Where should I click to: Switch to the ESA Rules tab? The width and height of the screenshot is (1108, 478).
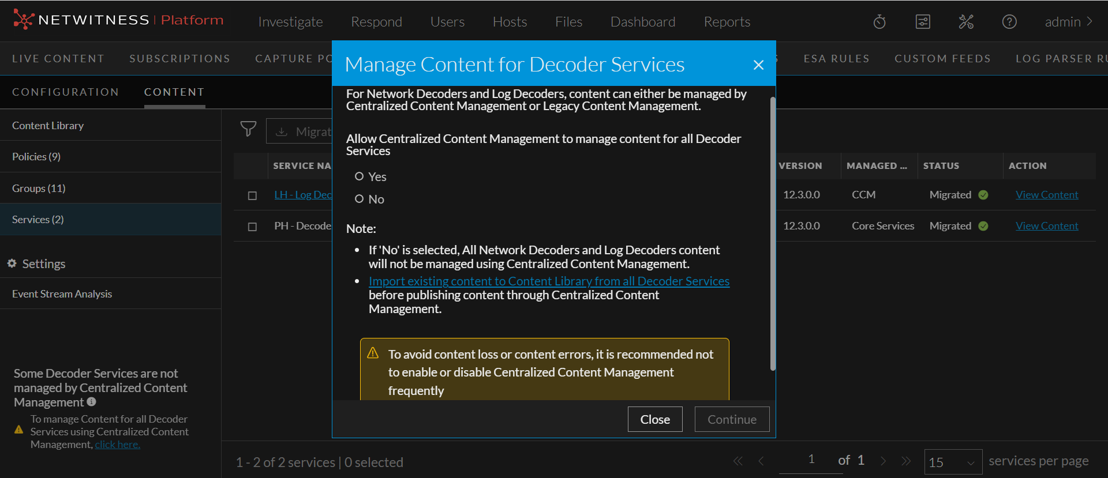point(836,59)
